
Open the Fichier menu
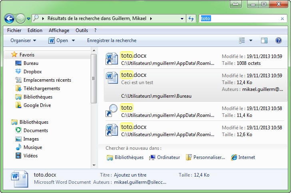click(14, 30)
